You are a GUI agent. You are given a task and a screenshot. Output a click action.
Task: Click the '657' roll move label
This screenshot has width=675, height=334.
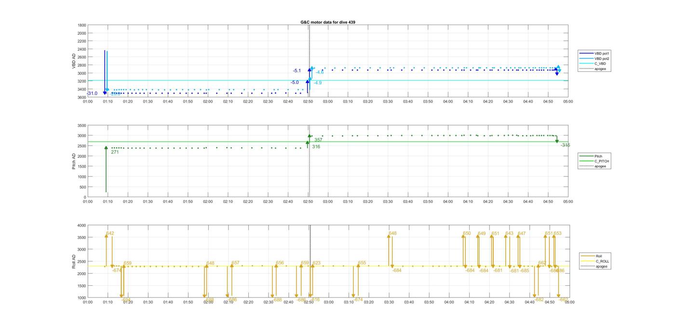point(235,263)
